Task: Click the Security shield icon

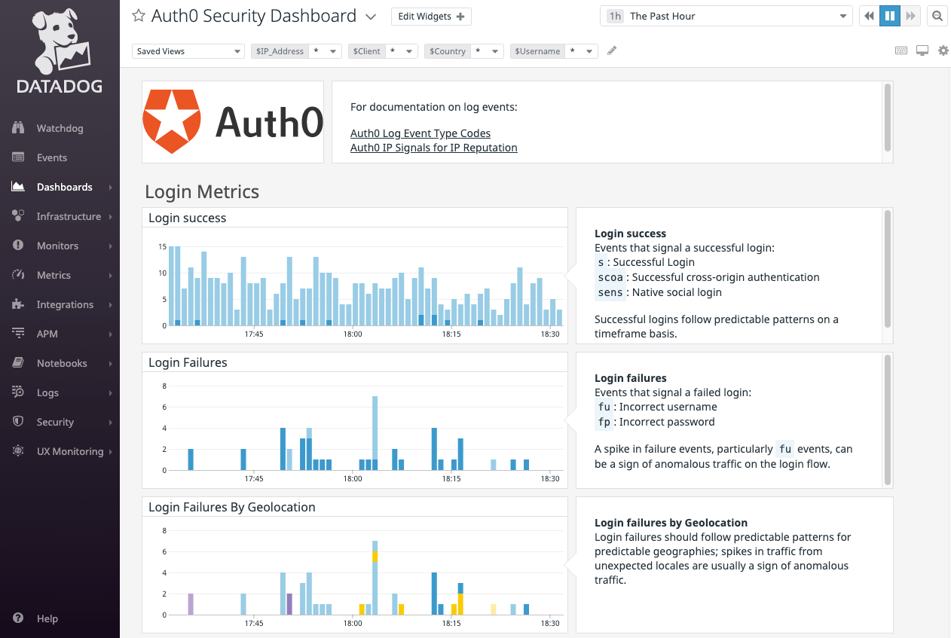Action: tap(19, 422)
